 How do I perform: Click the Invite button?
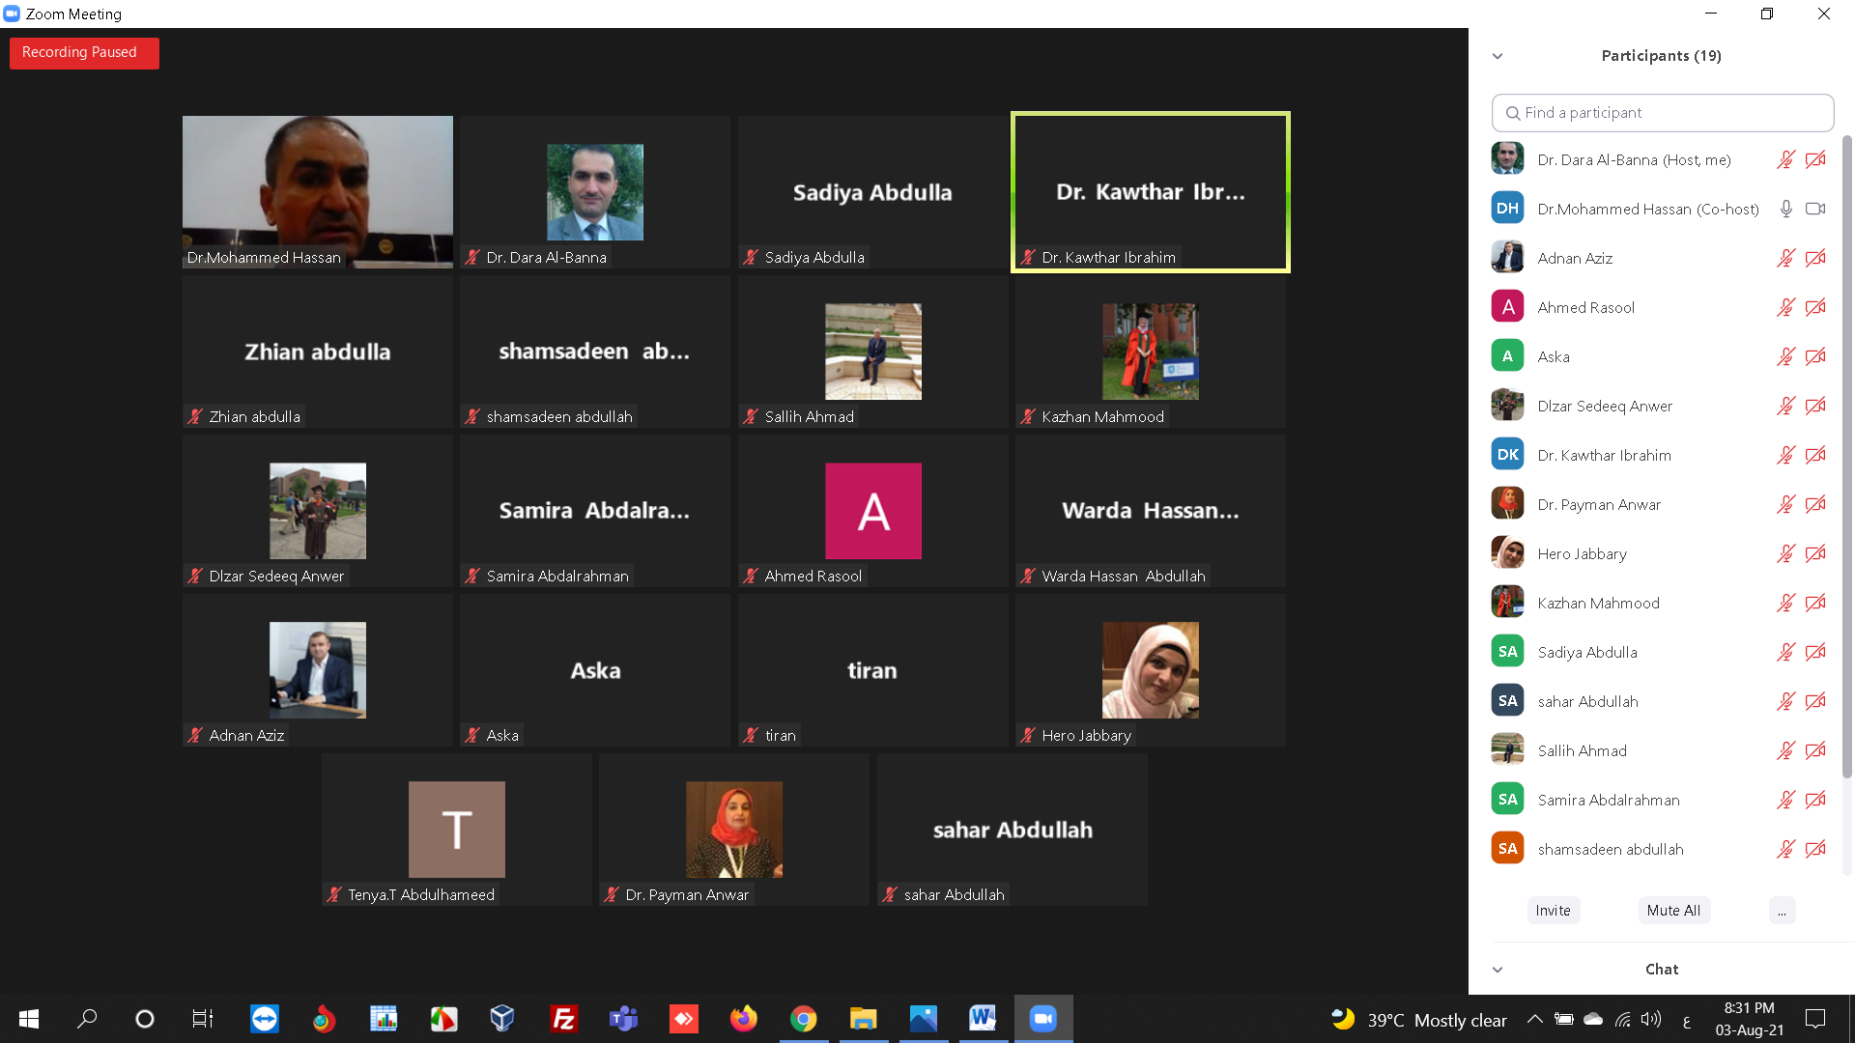tap(1553, 911)
